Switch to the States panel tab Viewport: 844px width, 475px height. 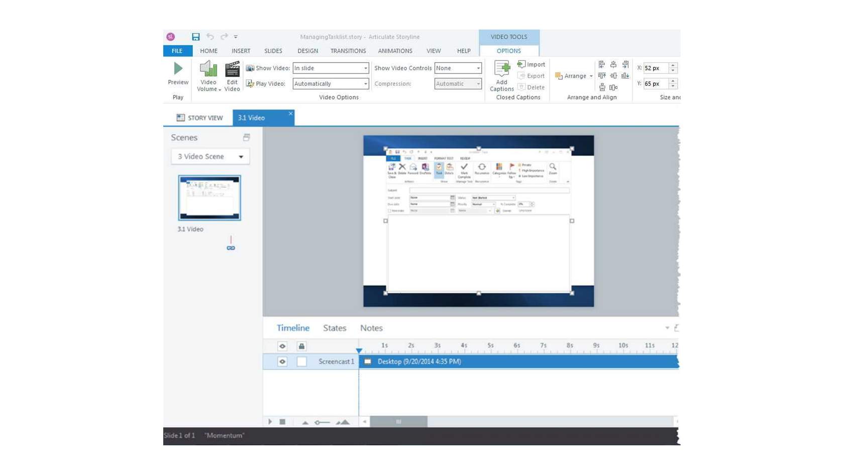[335, 328]
